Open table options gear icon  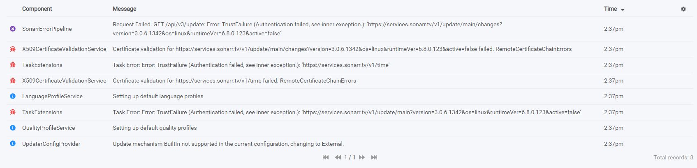(683, 9)
